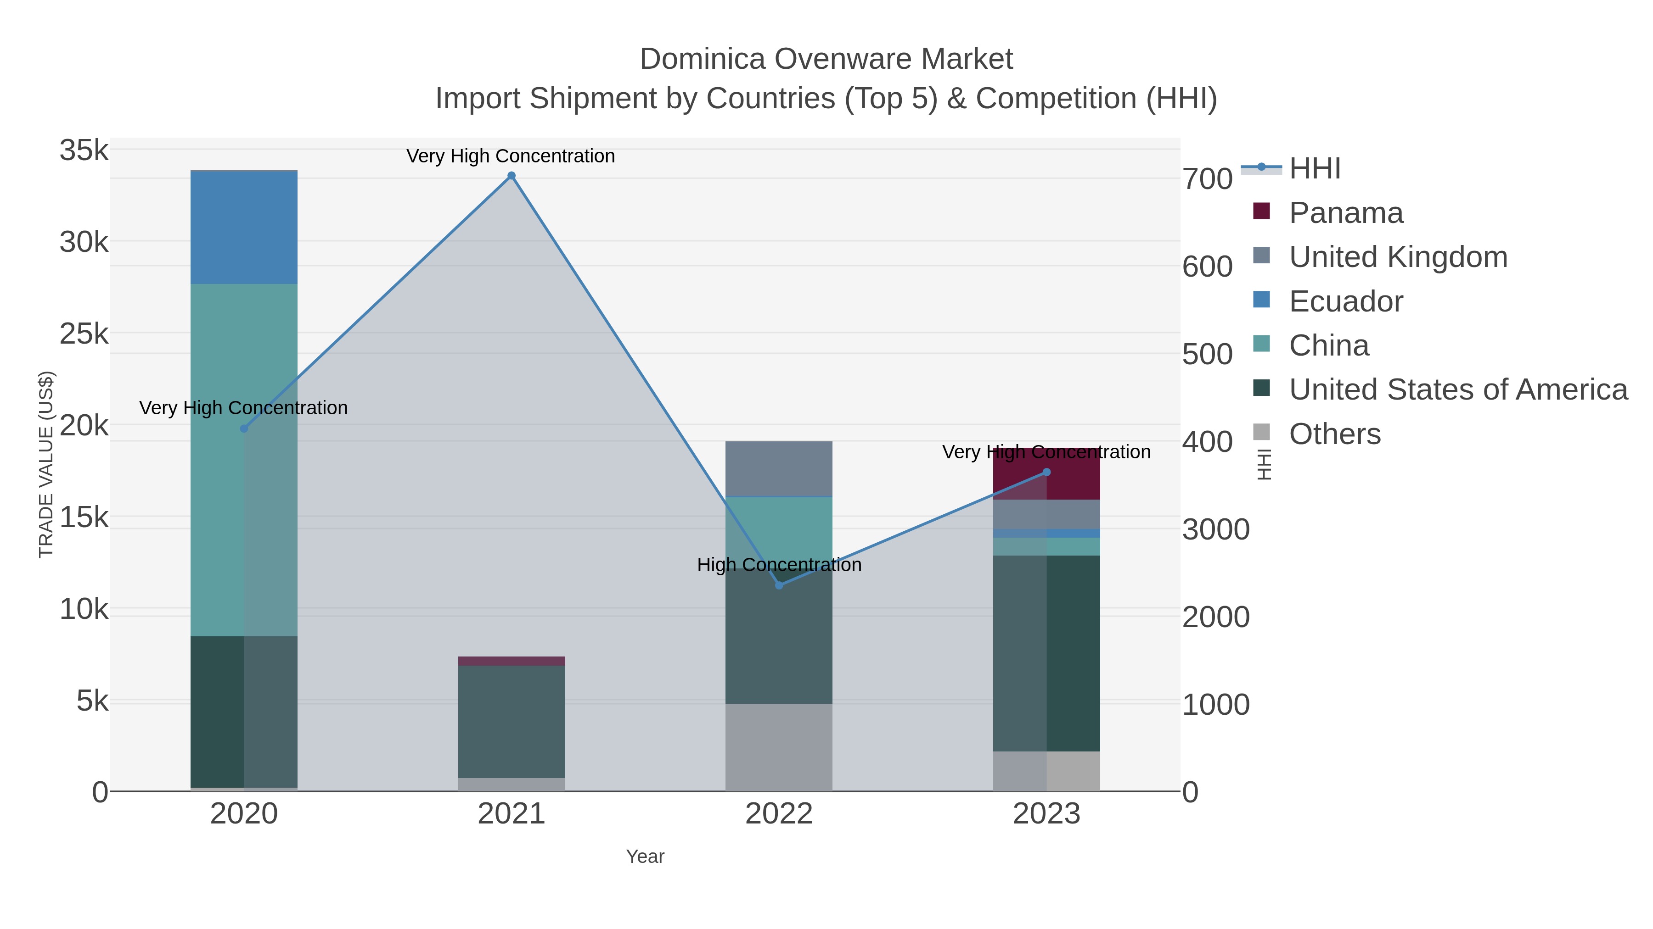Click the 'Very High Concentration' annotation for 2023
The height and width of the screenshot is (929, 1653).
1046,452
